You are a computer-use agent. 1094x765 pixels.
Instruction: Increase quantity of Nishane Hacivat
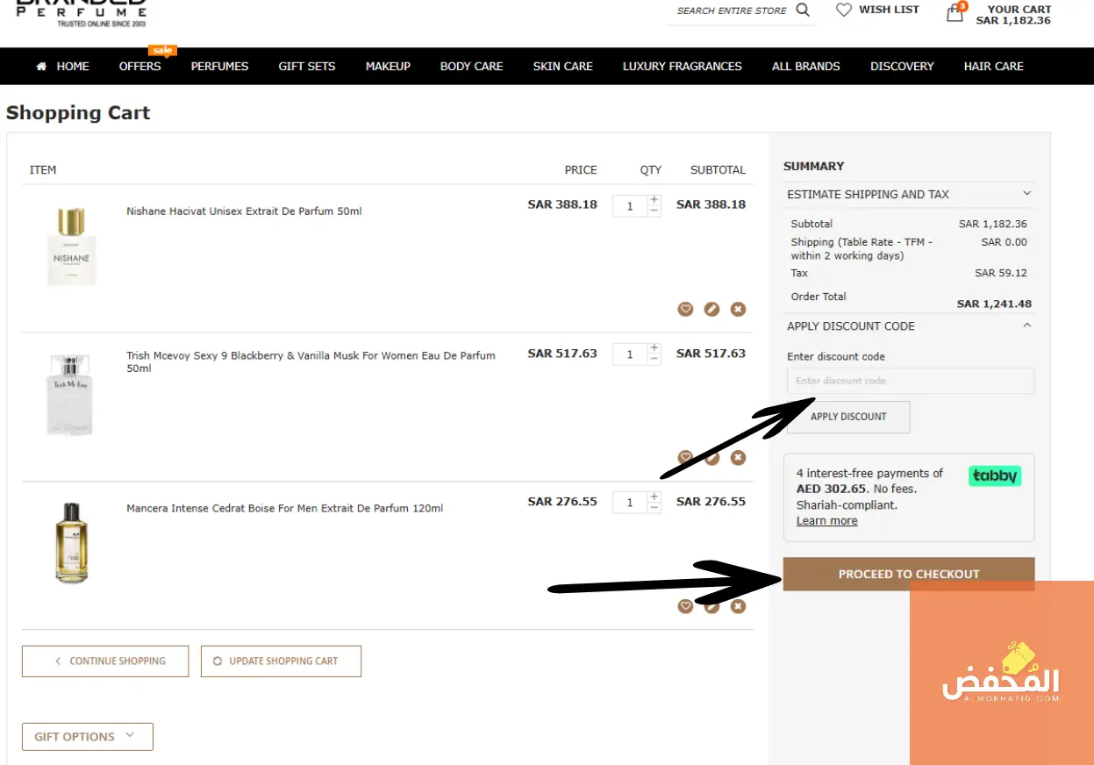pos(654,200)
